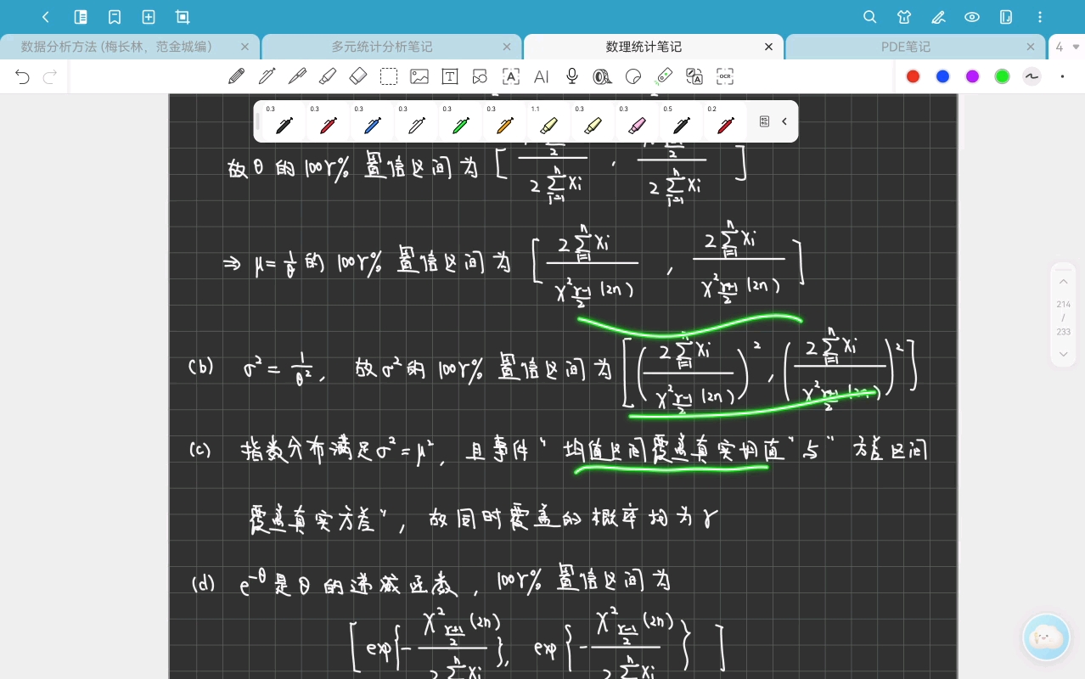This screenshot has width=1085, height=679.
Task: Close the 数理统计笔记 tab
Action: [x=769, y=47]
